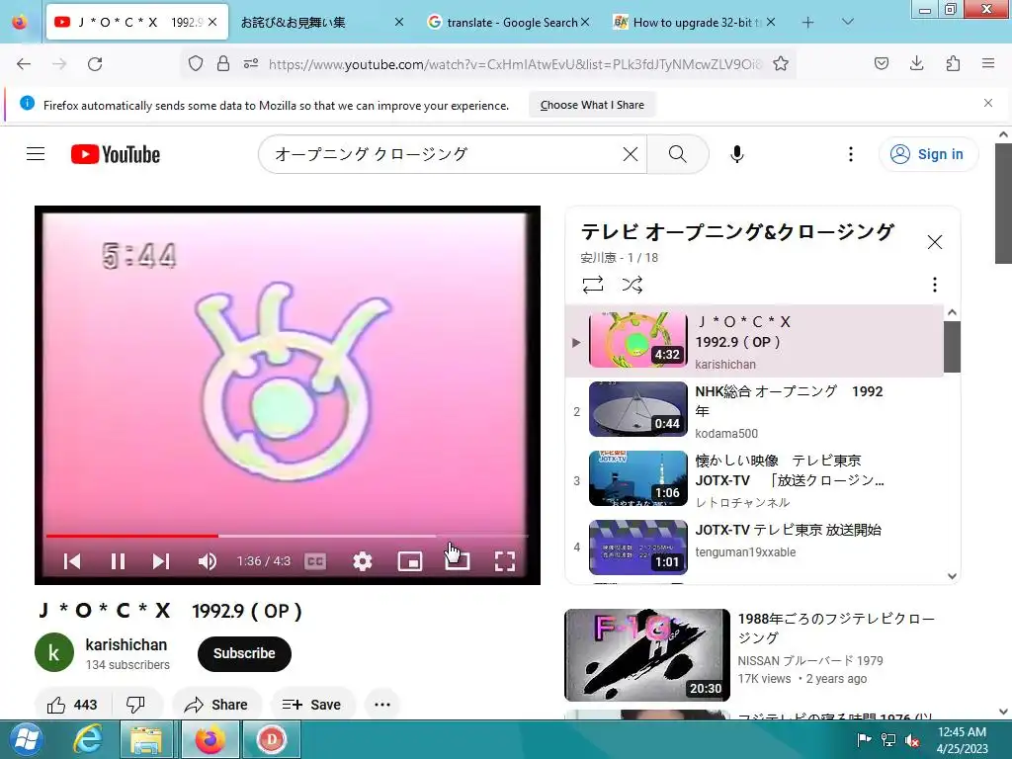The height and width of the screenshot is (759, 1012).
Task: Open the Firefox downloads panel
Action: click(x=916, y=63)
